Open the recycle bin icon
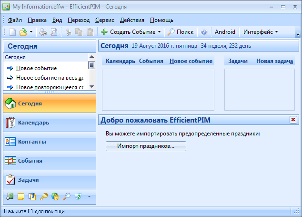This screenshot has height=217, width=302. pyautogui.click(x=78, y=196)
